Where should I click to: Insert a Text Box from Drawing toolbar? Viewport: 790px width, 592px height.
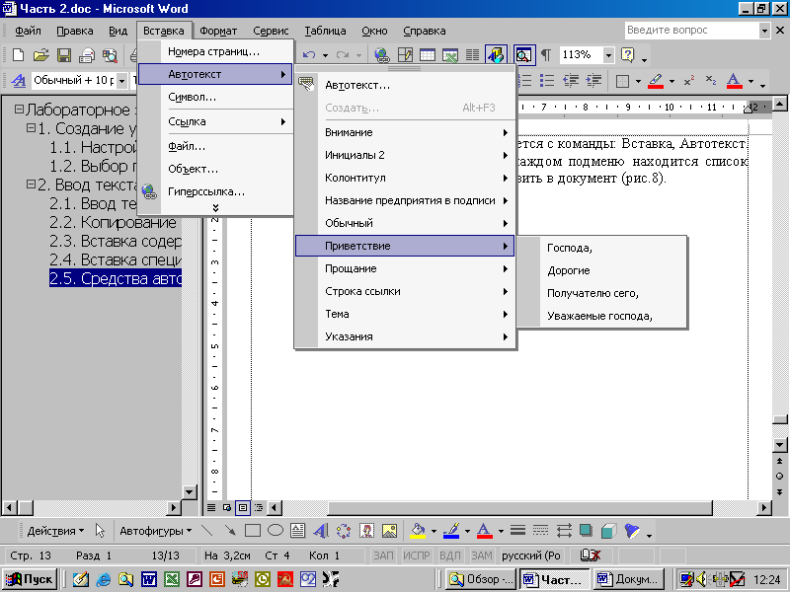298,531
